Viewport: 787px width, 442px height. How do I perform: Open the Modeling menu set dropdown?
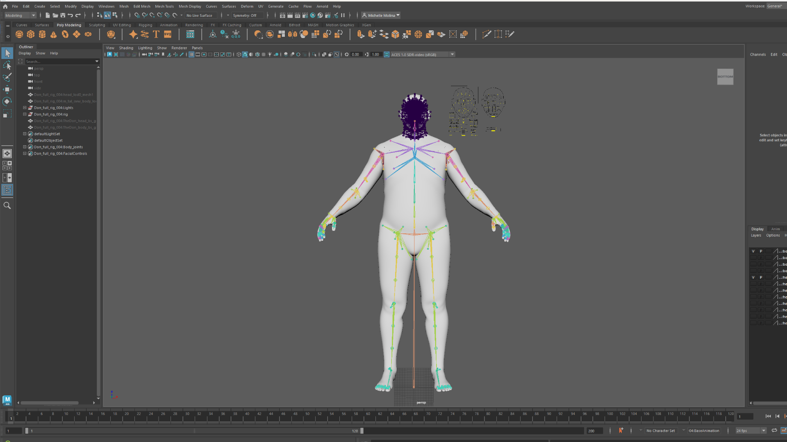click(20, 16)
